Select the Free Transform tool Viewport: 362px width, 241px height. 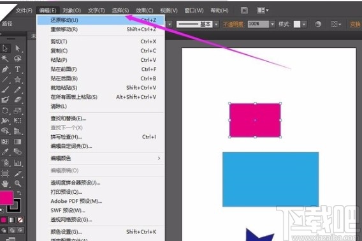point(18,120)
